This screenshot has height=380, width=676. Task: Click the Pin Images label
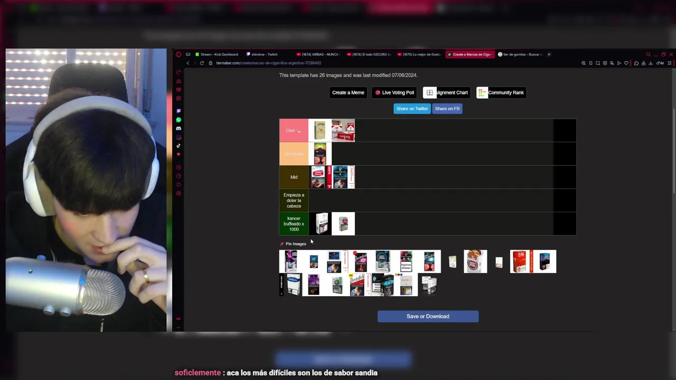click(x=296, y=244)
